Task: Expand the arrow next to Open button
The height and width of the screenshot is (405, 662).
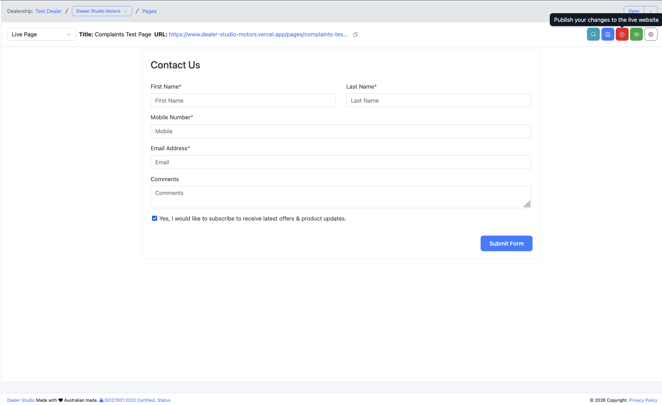Action: [651, 11]
